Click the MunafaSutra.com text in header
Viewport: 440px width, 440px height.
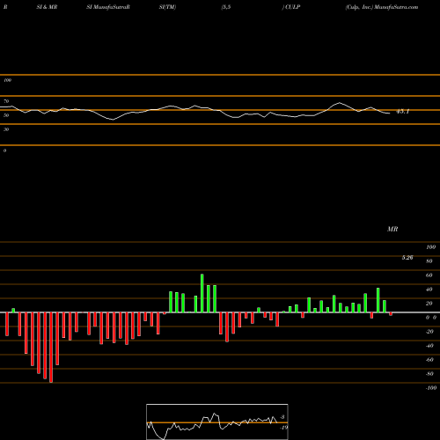396,7
